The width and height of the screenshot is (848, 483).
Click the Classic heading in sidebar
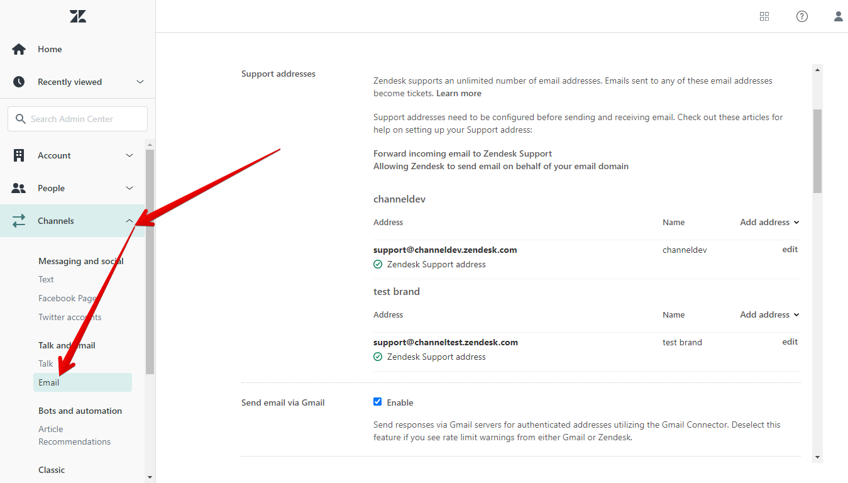[52, 470]
